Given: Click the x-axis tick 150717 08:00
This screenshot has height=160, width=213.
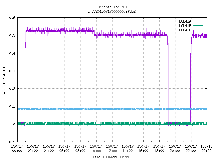Looking at the screenshot, I should 80,148.
